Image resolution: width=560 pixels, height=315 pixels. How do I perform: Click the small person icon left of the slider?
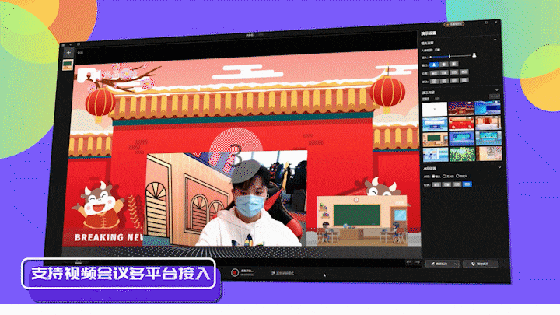[x=430, y=57]
